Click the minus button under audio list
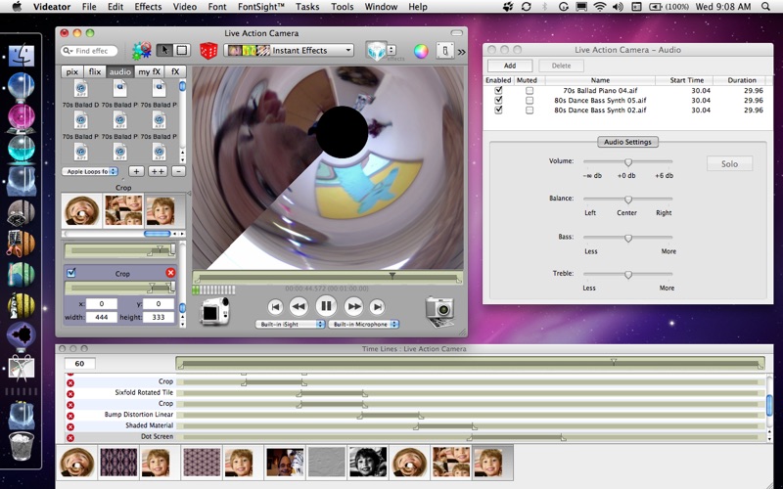 coord(178,171)
